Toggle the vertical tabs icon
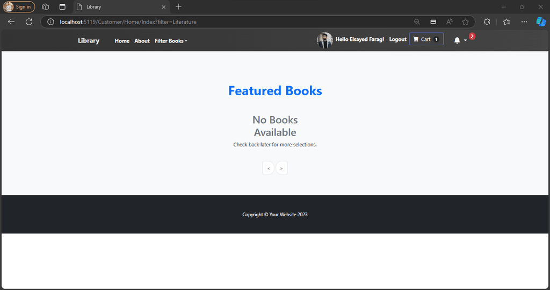Screen dimensions: 550x290 tap(62, 6)
